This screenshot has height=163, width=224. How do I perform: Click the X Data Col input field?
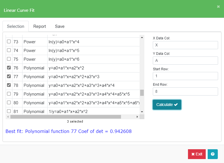185,45
